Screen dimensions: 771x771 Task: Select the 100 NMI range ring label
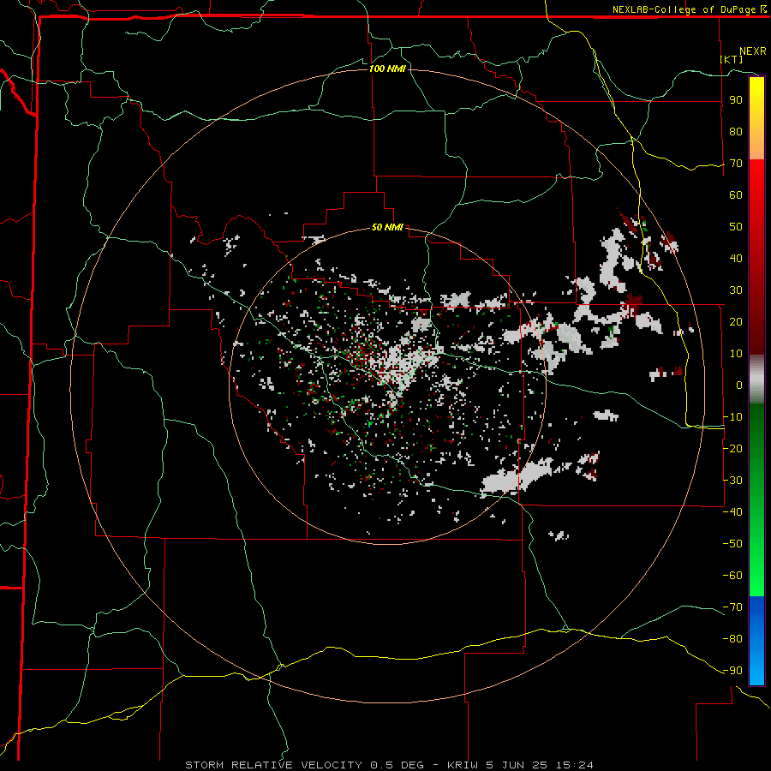(387, 69)
